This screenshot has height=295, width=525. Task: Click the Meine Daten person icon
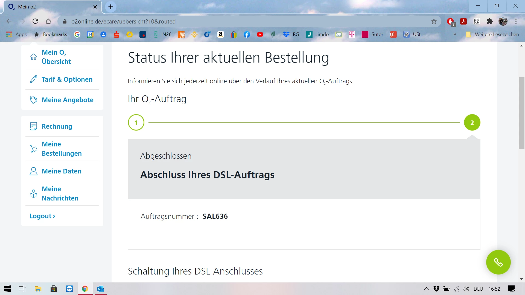pos(33,171)
